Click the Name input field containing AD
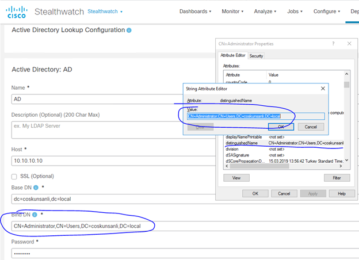The width and height of the screenshot is (359, 260). (x=97, y=99)
